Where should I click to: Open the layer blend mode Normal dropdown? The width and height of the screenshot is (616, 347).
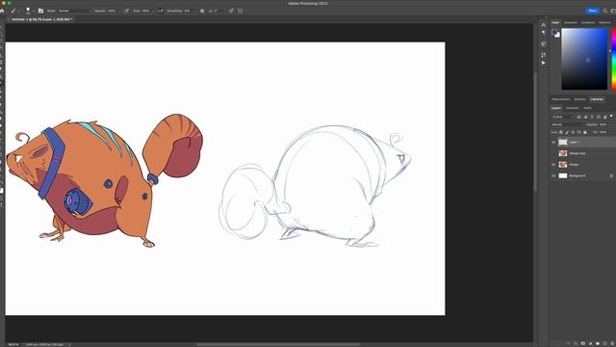pyautogui.click(x=568, y=124)
